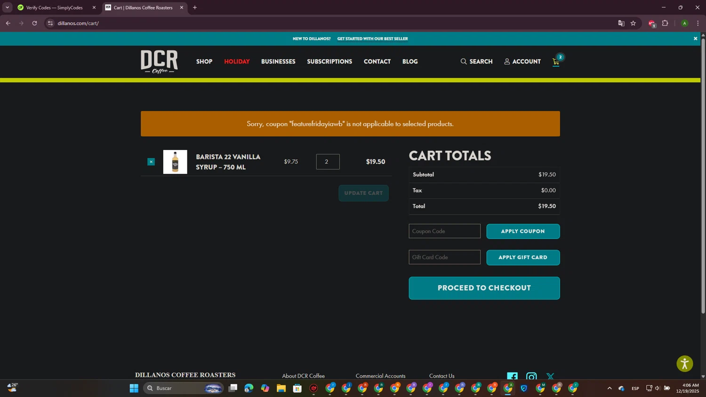Open the Shop menu
This screenshot has width=706, height=397.
point(204,62)
